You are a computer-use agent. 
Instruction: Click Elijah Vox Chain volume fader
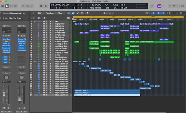(4, 94)
